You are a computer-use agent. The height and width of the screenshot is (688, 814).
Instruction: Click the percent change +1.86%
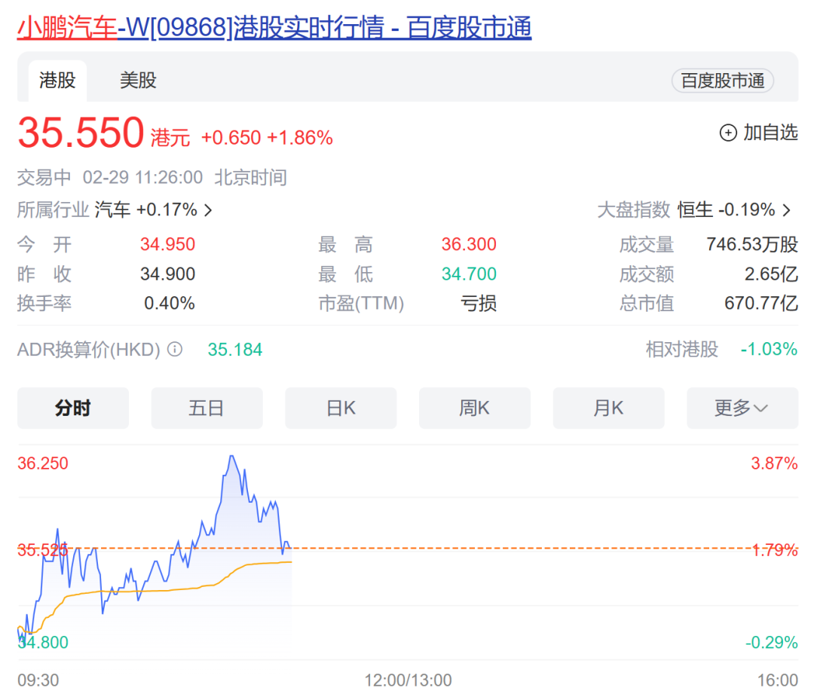pos(299,138)
